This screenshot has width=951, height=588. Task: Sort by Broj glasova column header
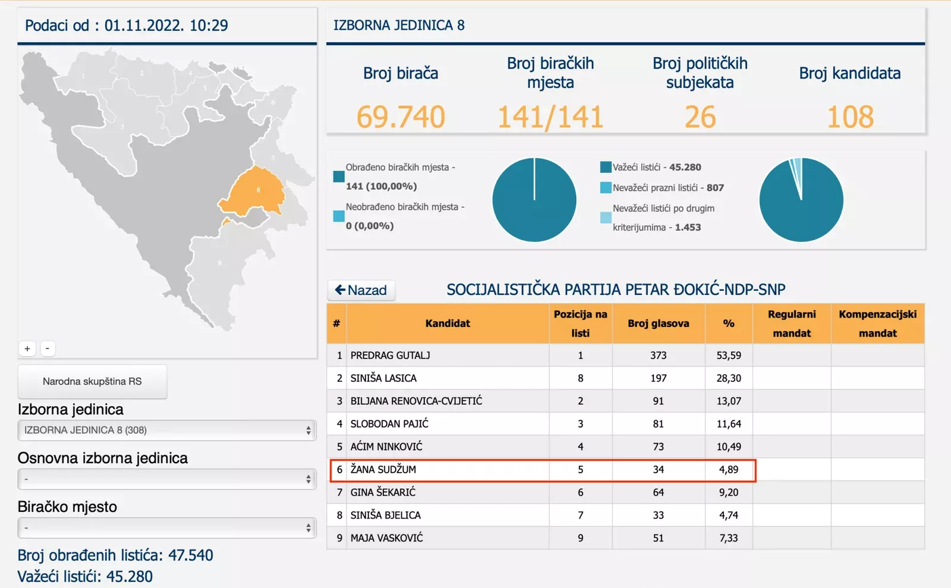tap(658, 323)
